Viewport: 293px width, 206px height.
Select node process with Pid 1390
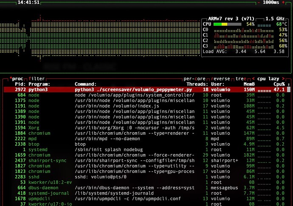(145, 117)
